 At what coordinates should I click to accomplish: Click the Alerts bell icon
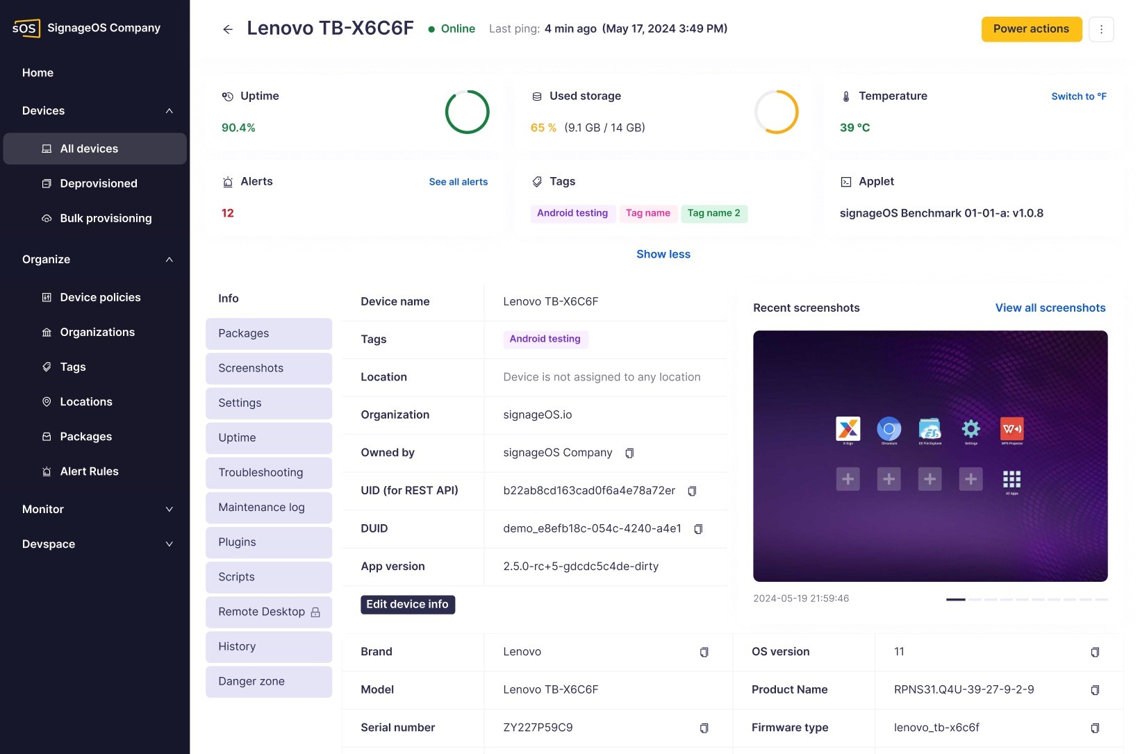[227, 182]
